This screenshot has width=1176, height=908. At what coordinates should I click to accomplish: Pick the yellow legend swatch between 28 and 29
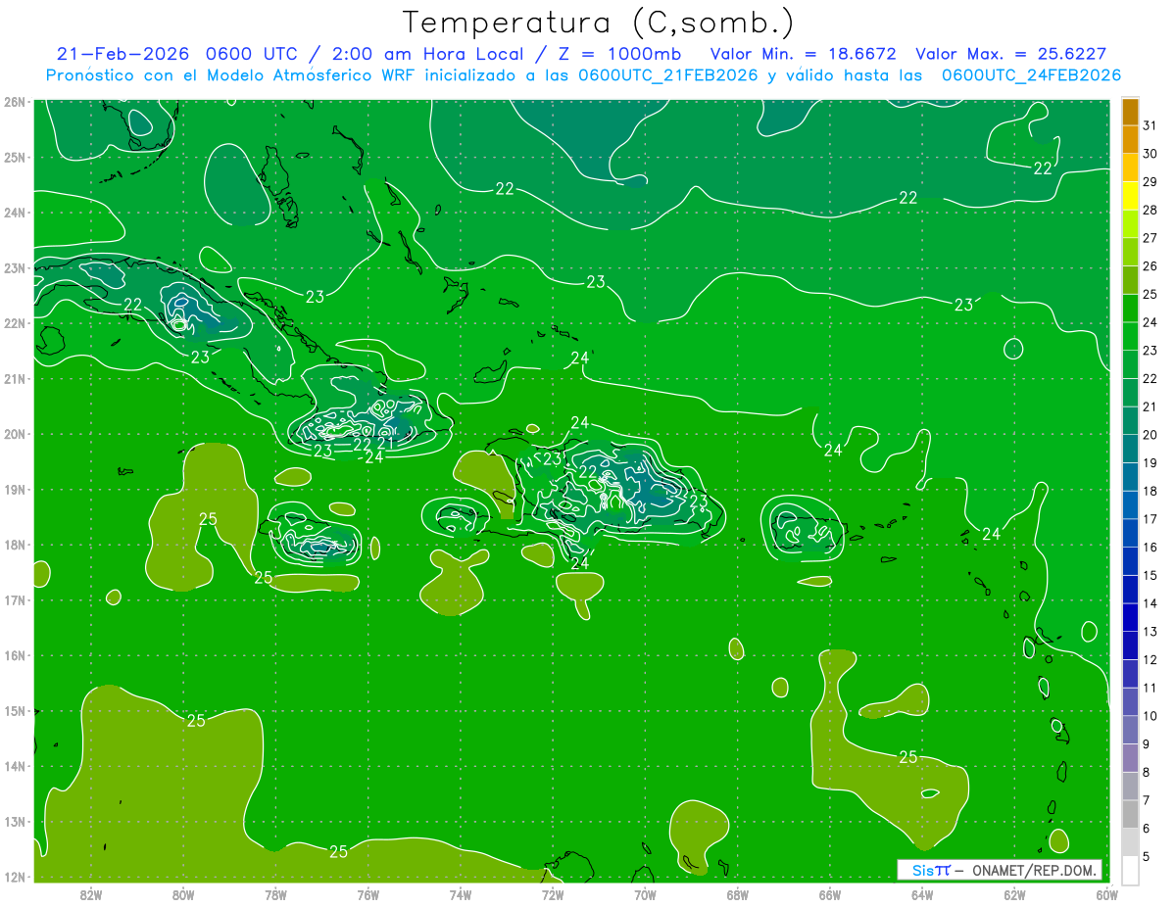1131,196
